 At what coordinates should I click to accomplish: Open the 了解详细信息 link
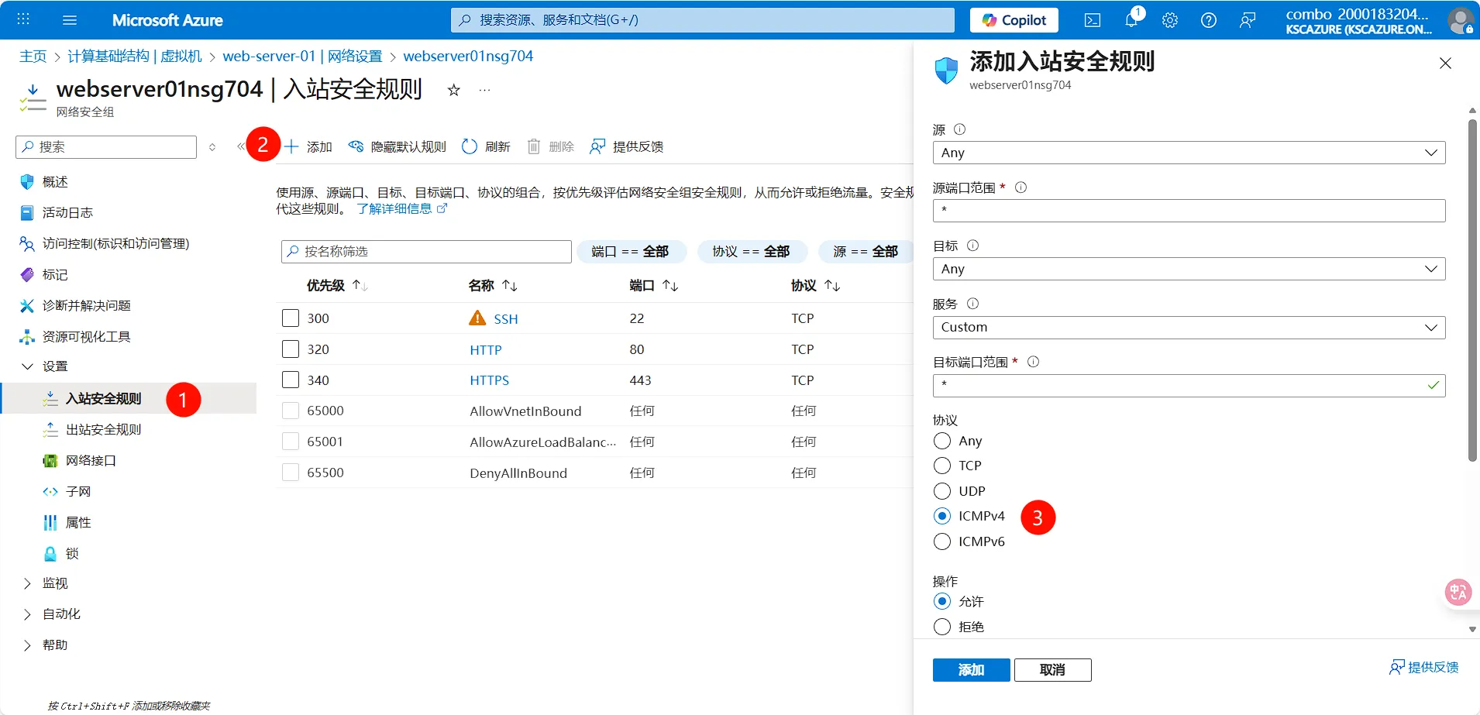point(396,208)
